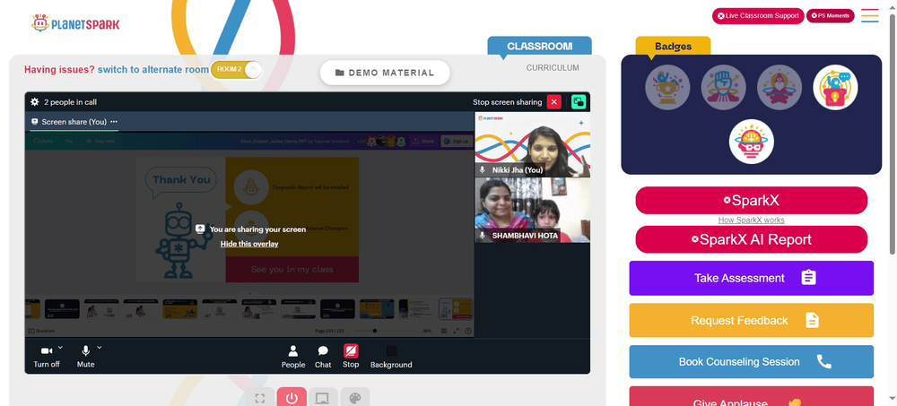Click green picture-in-picture layout icon

pyautogui.click(x=579, y=102)
